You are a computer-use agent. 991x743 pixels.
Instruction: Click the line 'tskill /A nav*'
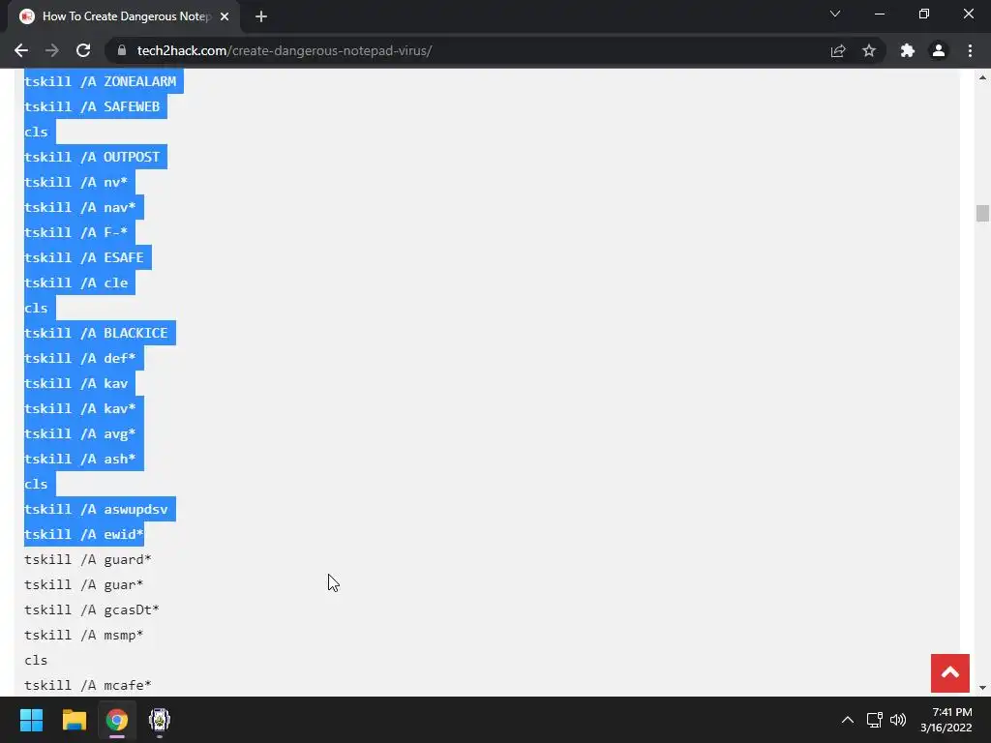(79, 207)
